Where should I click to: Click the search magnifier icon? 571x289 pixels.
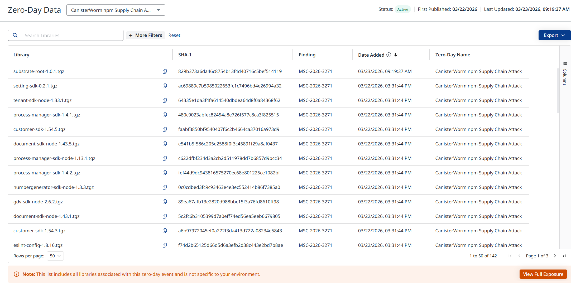(x=15, y=35)
